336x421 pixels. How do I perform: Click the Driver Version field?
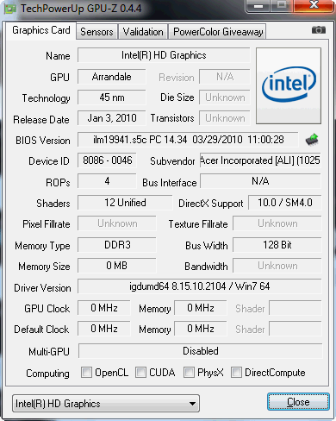tap(200, 286)
